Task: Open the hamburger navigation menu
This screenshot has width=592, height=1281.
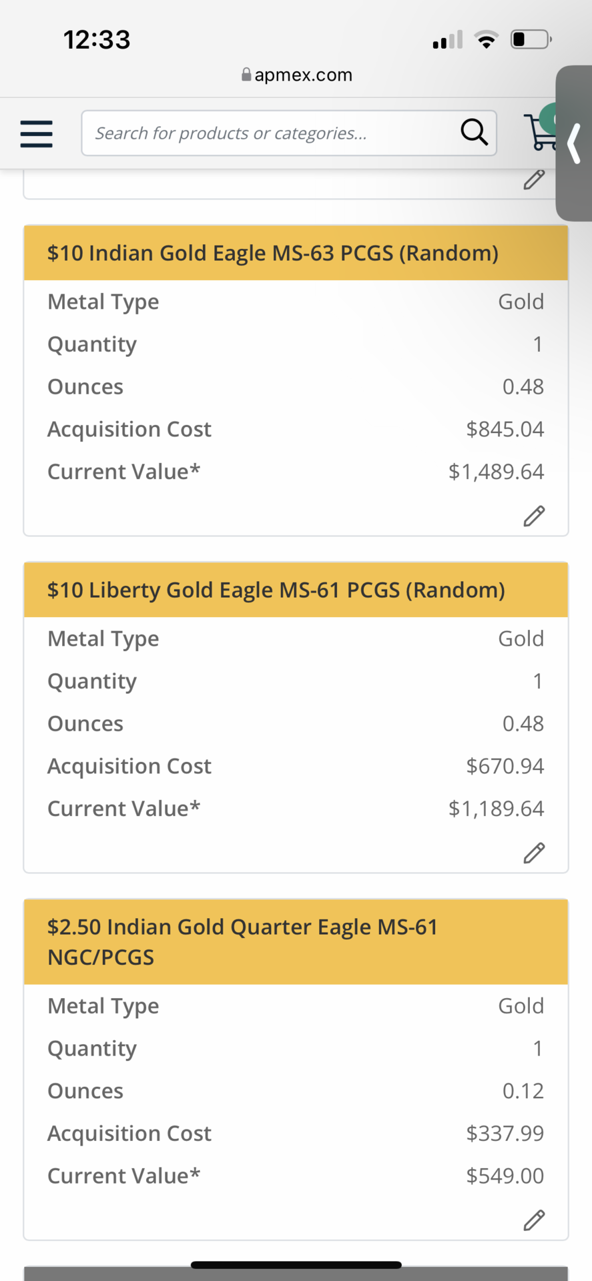Action: (x=36, y=133)
